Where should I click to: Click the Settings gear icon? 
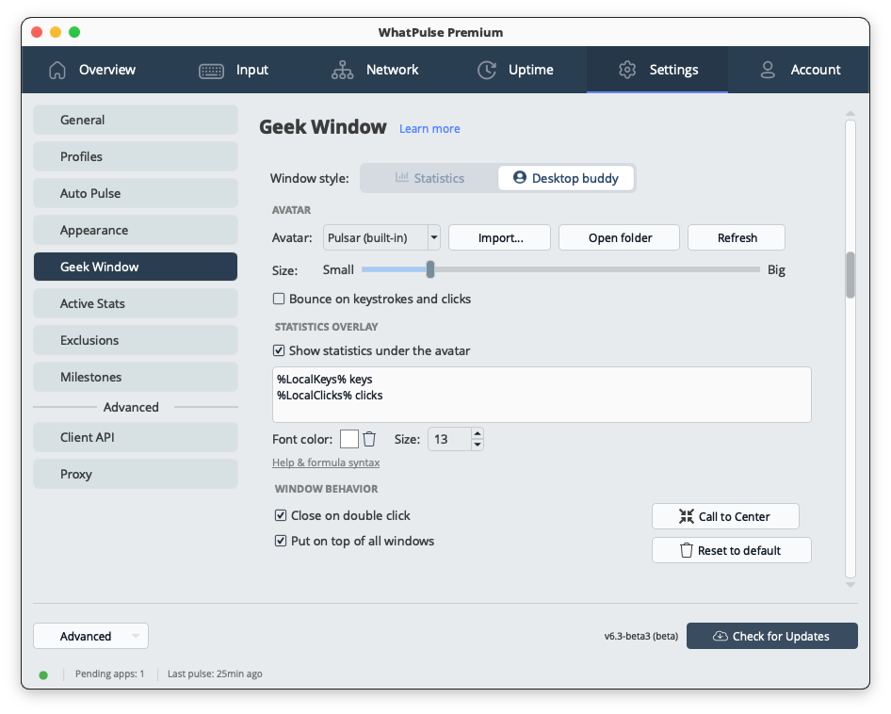click(x=626, y=70)
